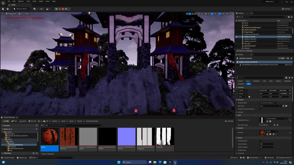Click the Import button in Content Browser
The width and height of the screenshot is (294, 165).
[23, 121]
